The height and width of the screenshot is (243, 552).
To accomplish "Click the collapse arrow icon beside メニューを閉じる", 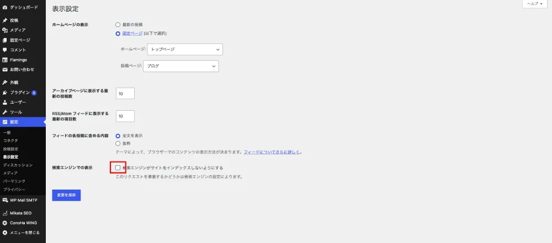I will [5, 233].
